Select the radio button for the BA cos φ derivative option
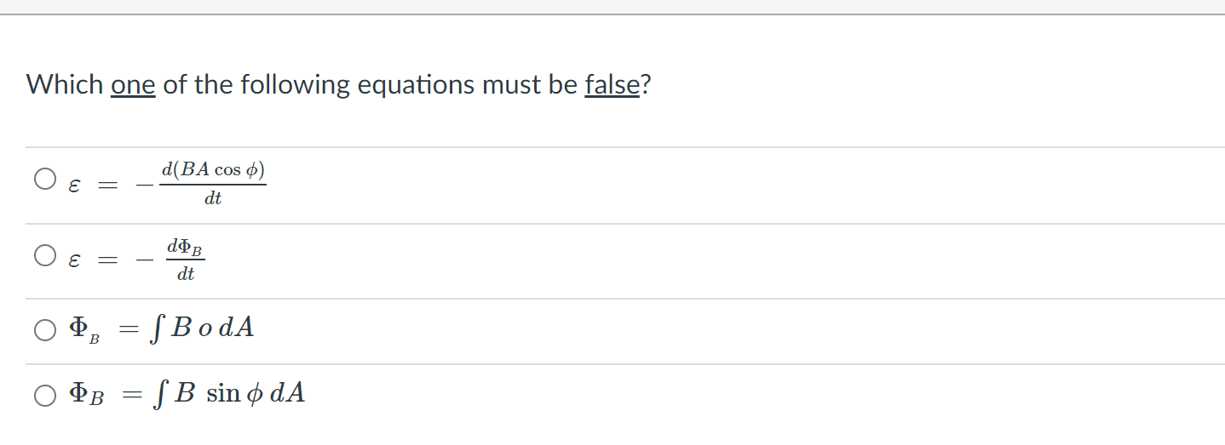1225x445 pixels. tap(45, 180)
